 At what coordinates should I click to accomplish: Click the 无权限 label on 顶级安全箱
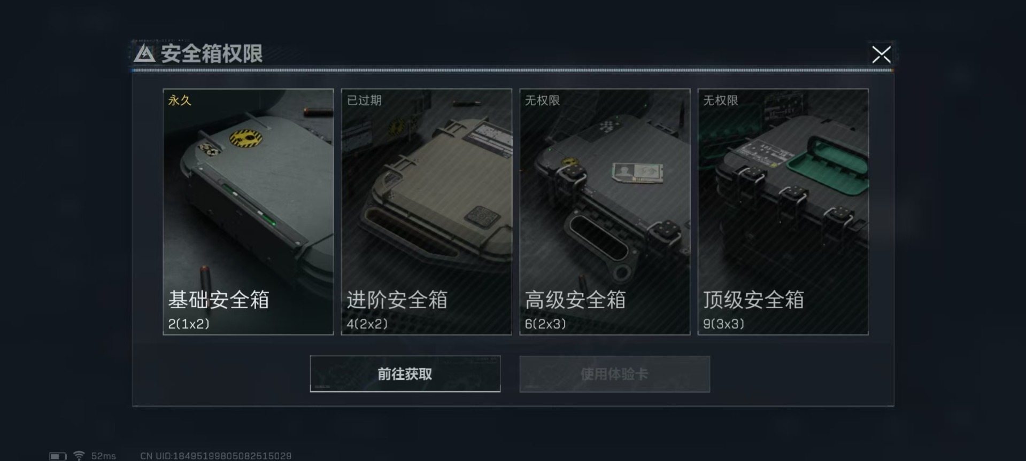[x=720, y=100]
